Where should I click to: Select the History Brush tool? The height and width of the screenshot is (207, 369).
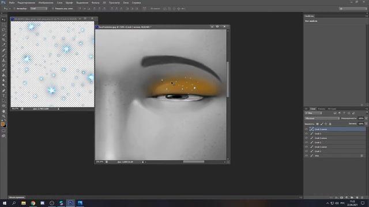point(3,65)
